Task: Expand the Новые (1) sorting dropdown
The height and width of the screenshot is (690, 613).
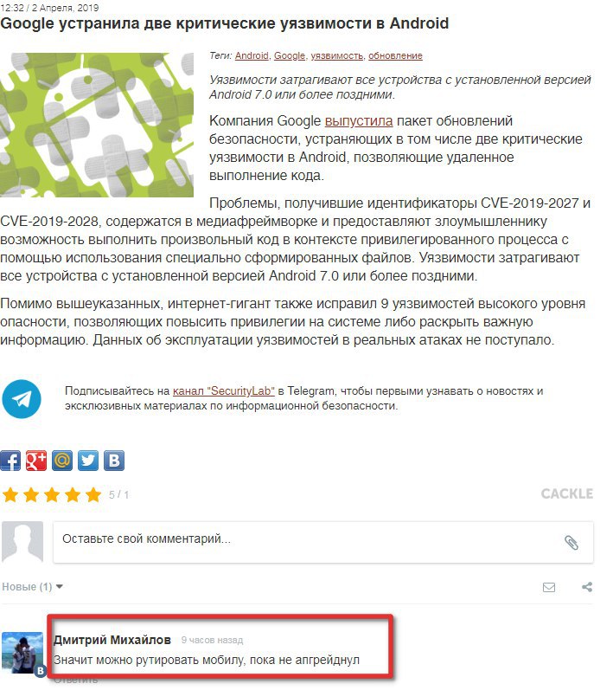Action: click(33, 587)
